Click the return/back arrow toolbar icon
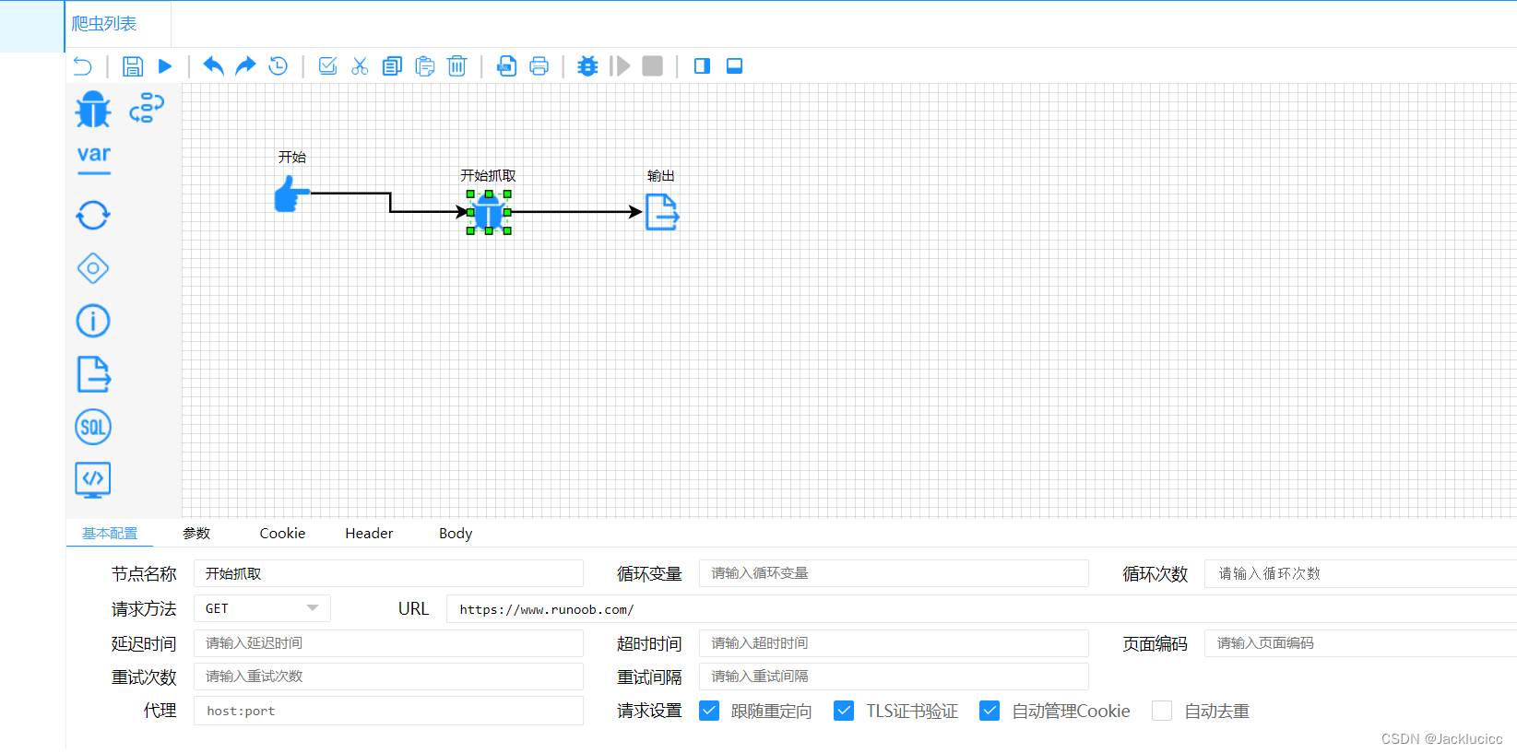1517x753 pixels. coord(83,66)
